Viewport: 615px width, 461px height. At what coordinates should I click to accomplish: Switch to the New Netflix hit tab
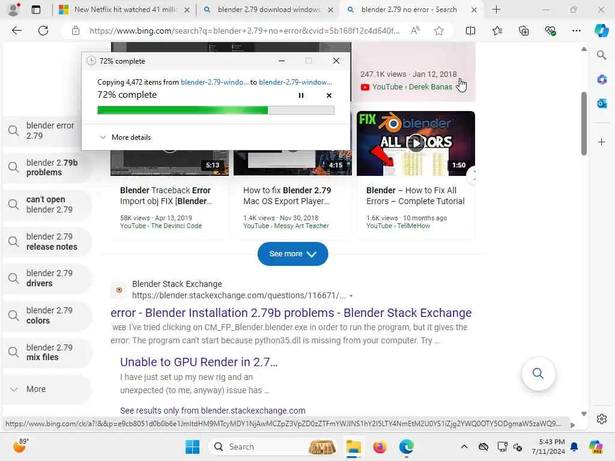[x=126, y=10]
